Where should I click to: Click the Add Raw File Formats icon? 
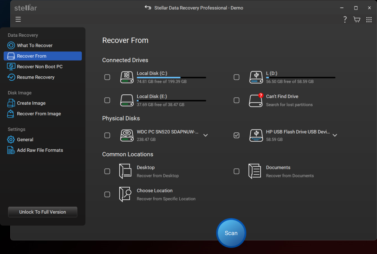[11, 150]
